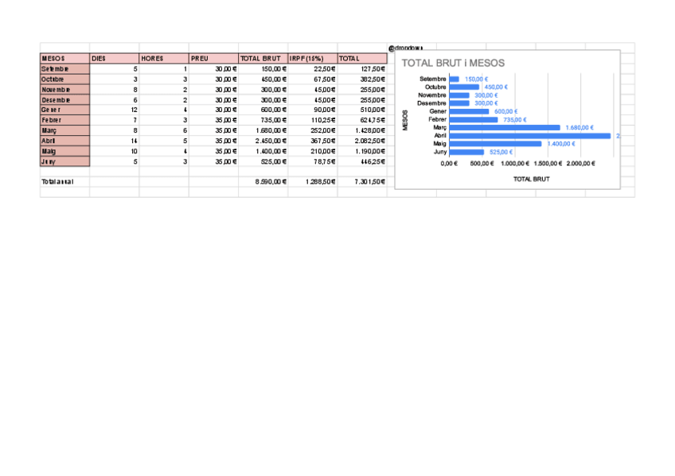Select the Abril bar in the chart
This screenshot has height=476, width=675.
click(x=529, y=136)
